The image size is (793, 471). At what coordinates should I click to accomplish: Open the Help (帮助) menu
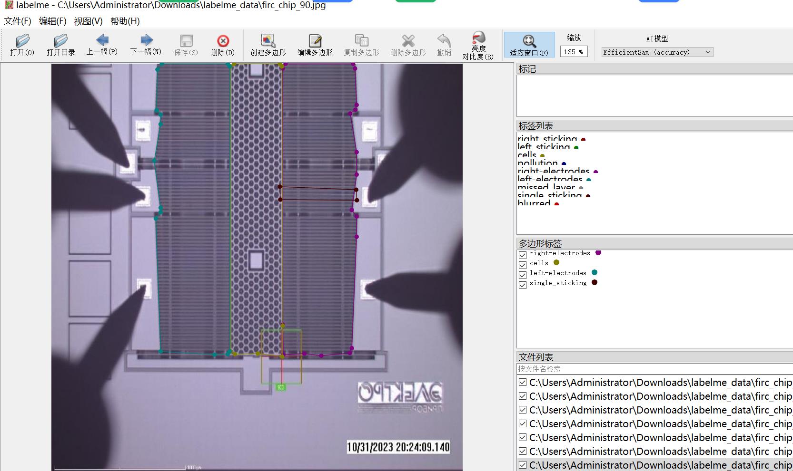tap(125, 21)
